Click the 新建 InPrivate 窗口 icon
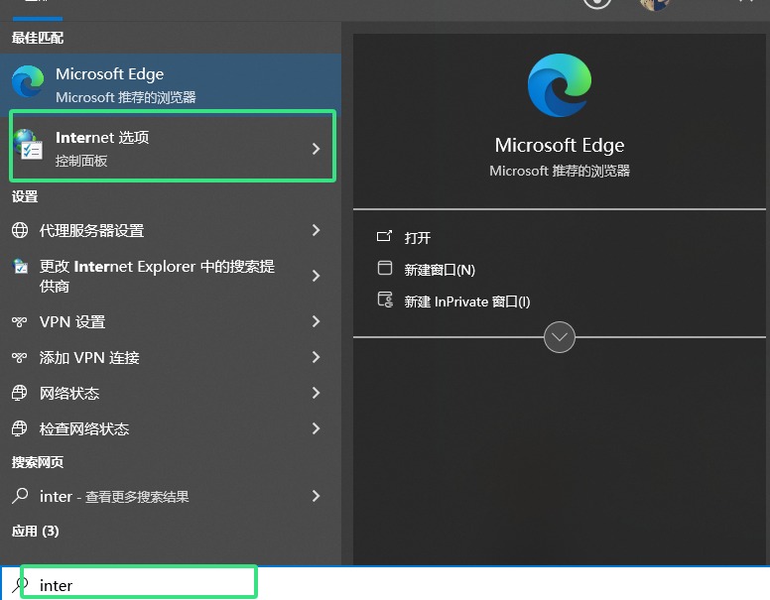Image resolution: width=770 pixels, height=600 pixels. tap(385, 300)
